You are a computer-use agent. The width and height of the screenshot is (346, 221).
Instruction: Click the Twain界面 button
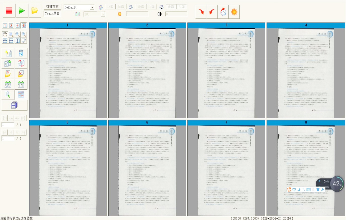53,14
